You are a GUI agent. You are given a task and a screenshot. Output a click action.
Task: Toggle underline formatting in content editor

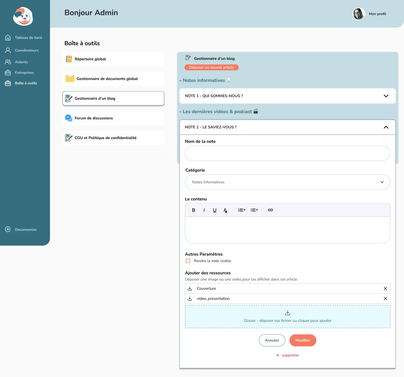point(215,210)
